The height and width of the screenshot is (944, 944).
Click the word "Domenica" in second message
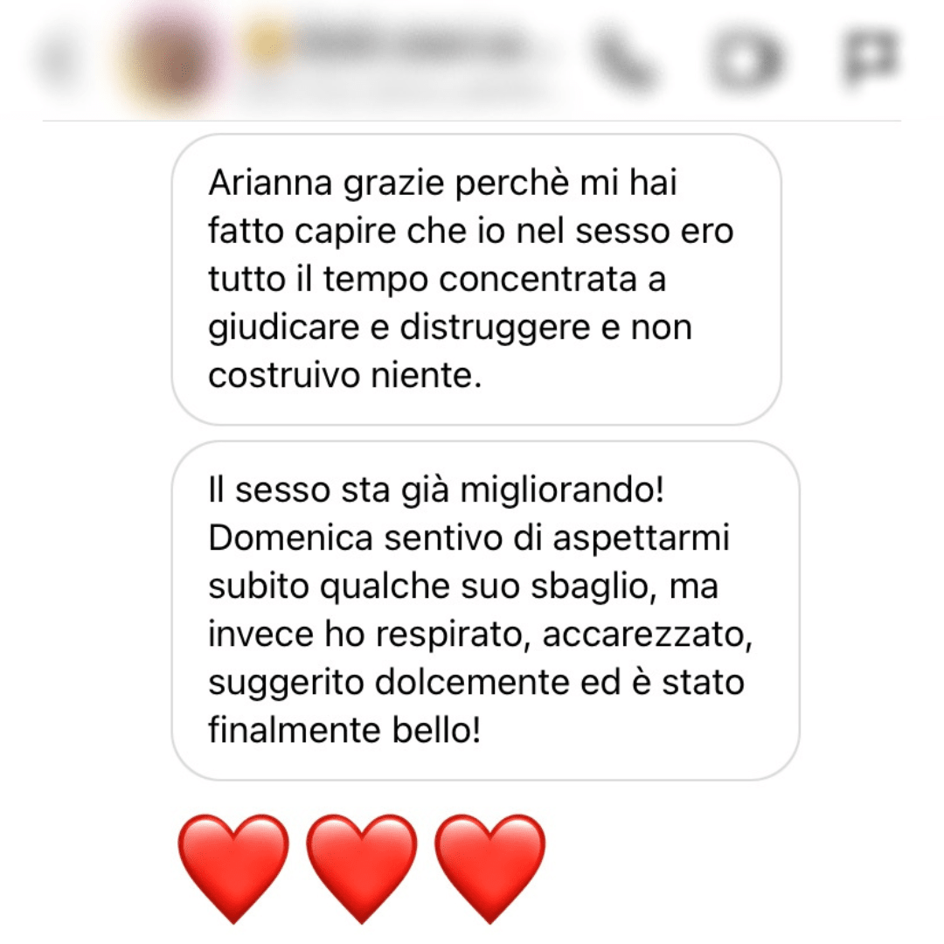click(290, 537)
